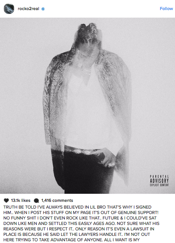Open the rocko2real username link
Image resolution: width=175 pixels, height=243 pixels.
pos(28,9)
